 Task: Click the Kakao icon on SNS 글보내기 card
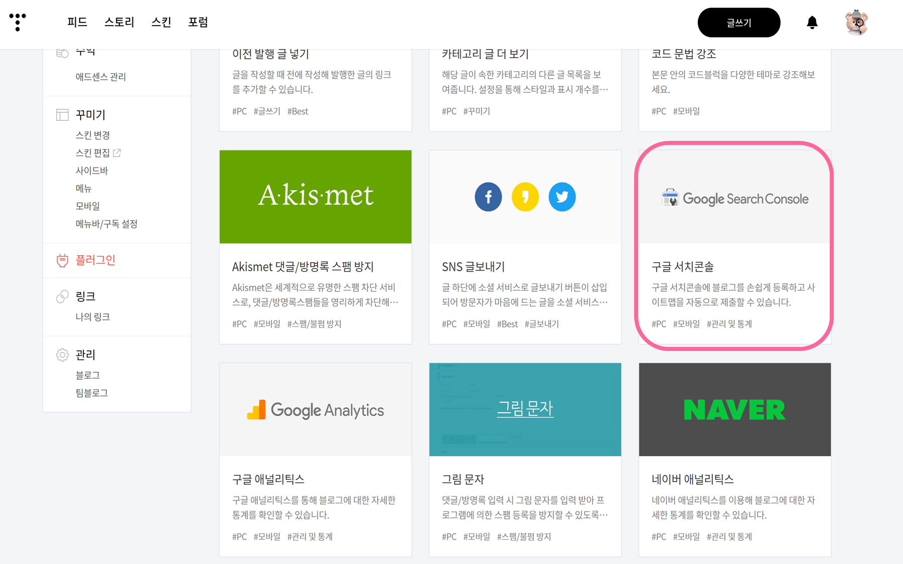(x=525, y=197)
